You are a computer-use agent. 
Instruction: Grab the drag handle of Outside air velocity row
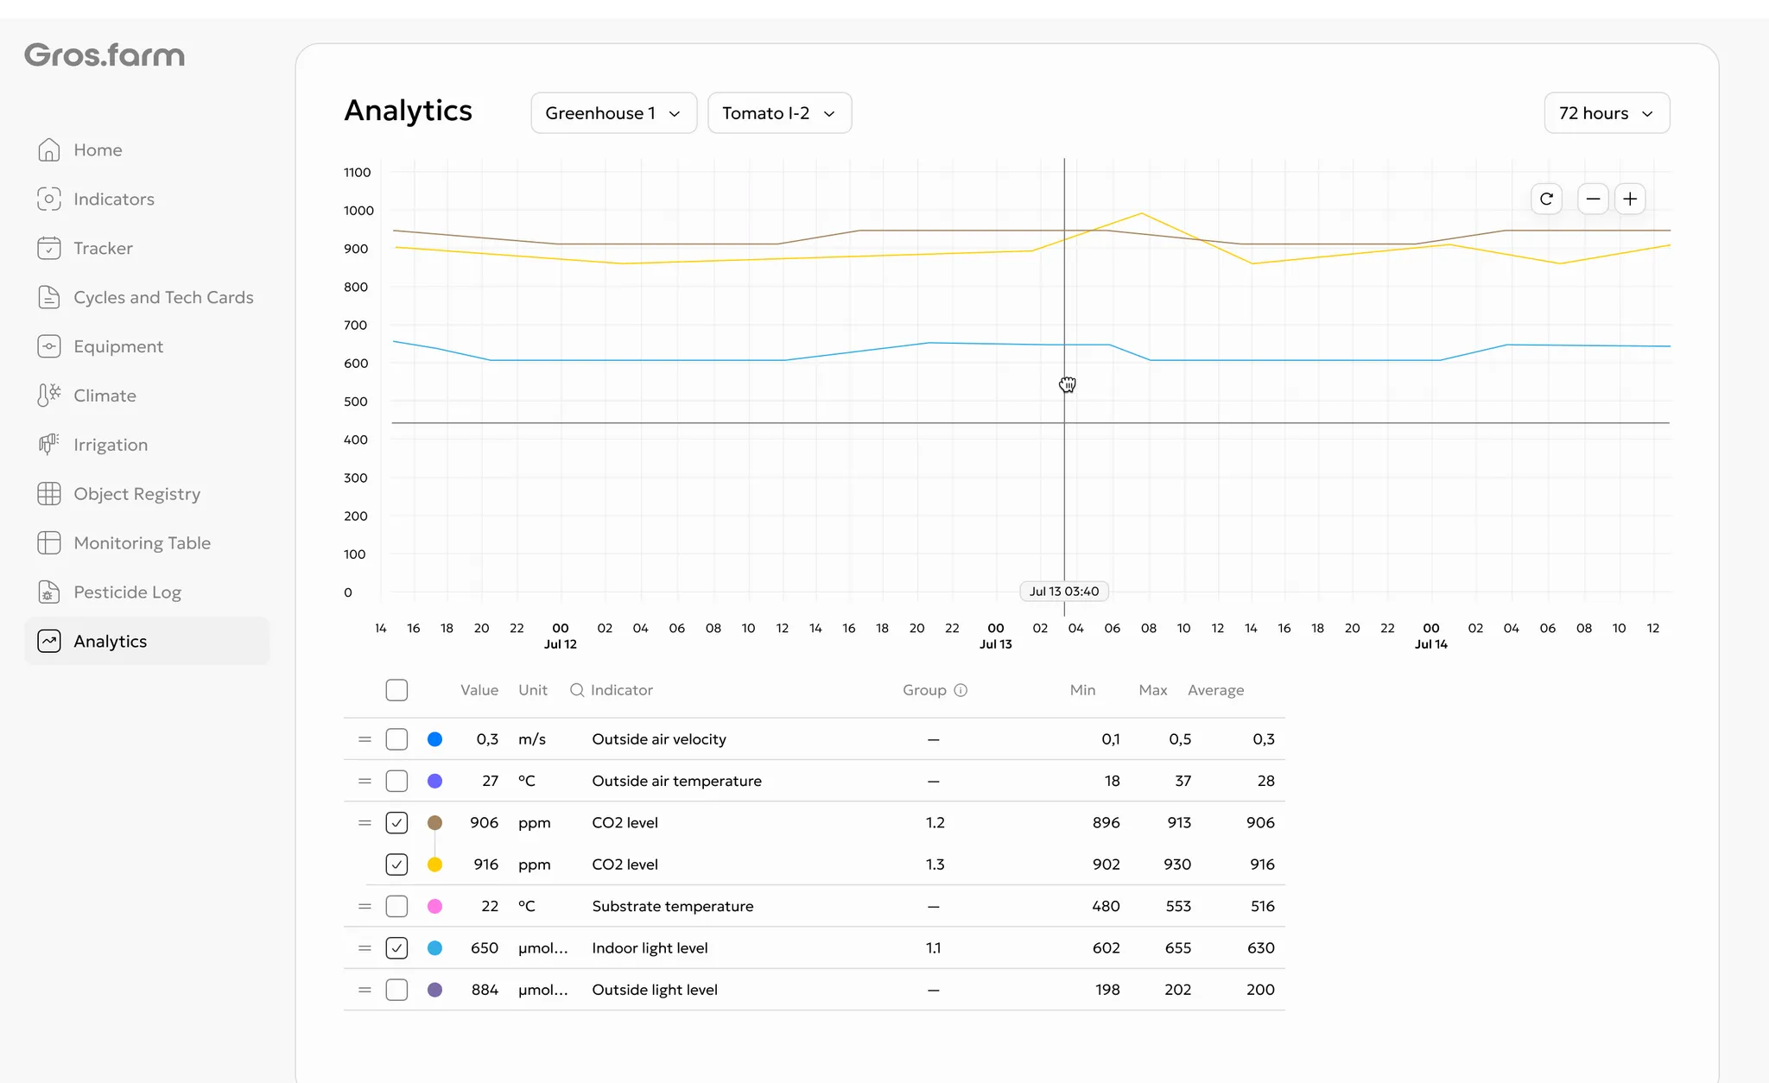[365, 739]
